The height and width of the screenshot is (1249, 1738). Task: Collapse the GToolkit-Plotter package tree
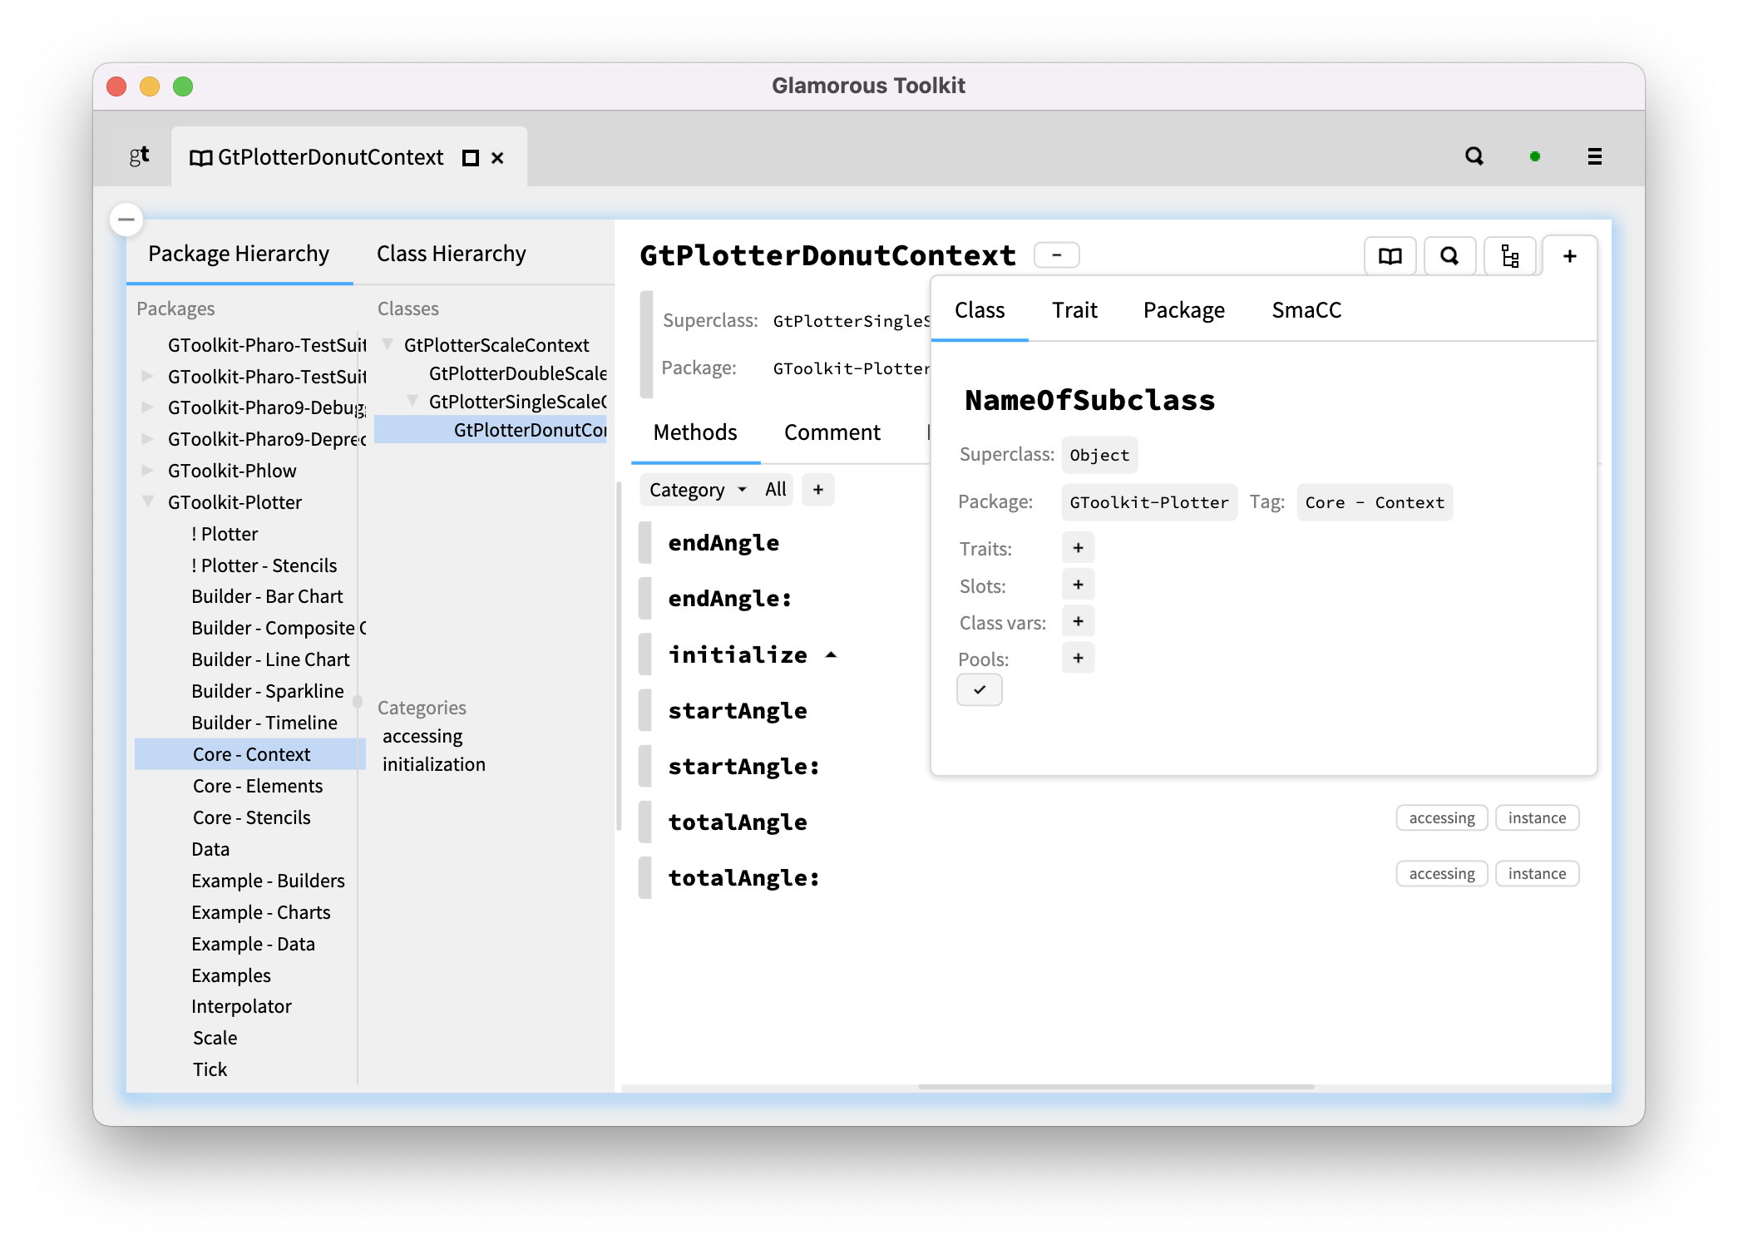coord(149,501)
